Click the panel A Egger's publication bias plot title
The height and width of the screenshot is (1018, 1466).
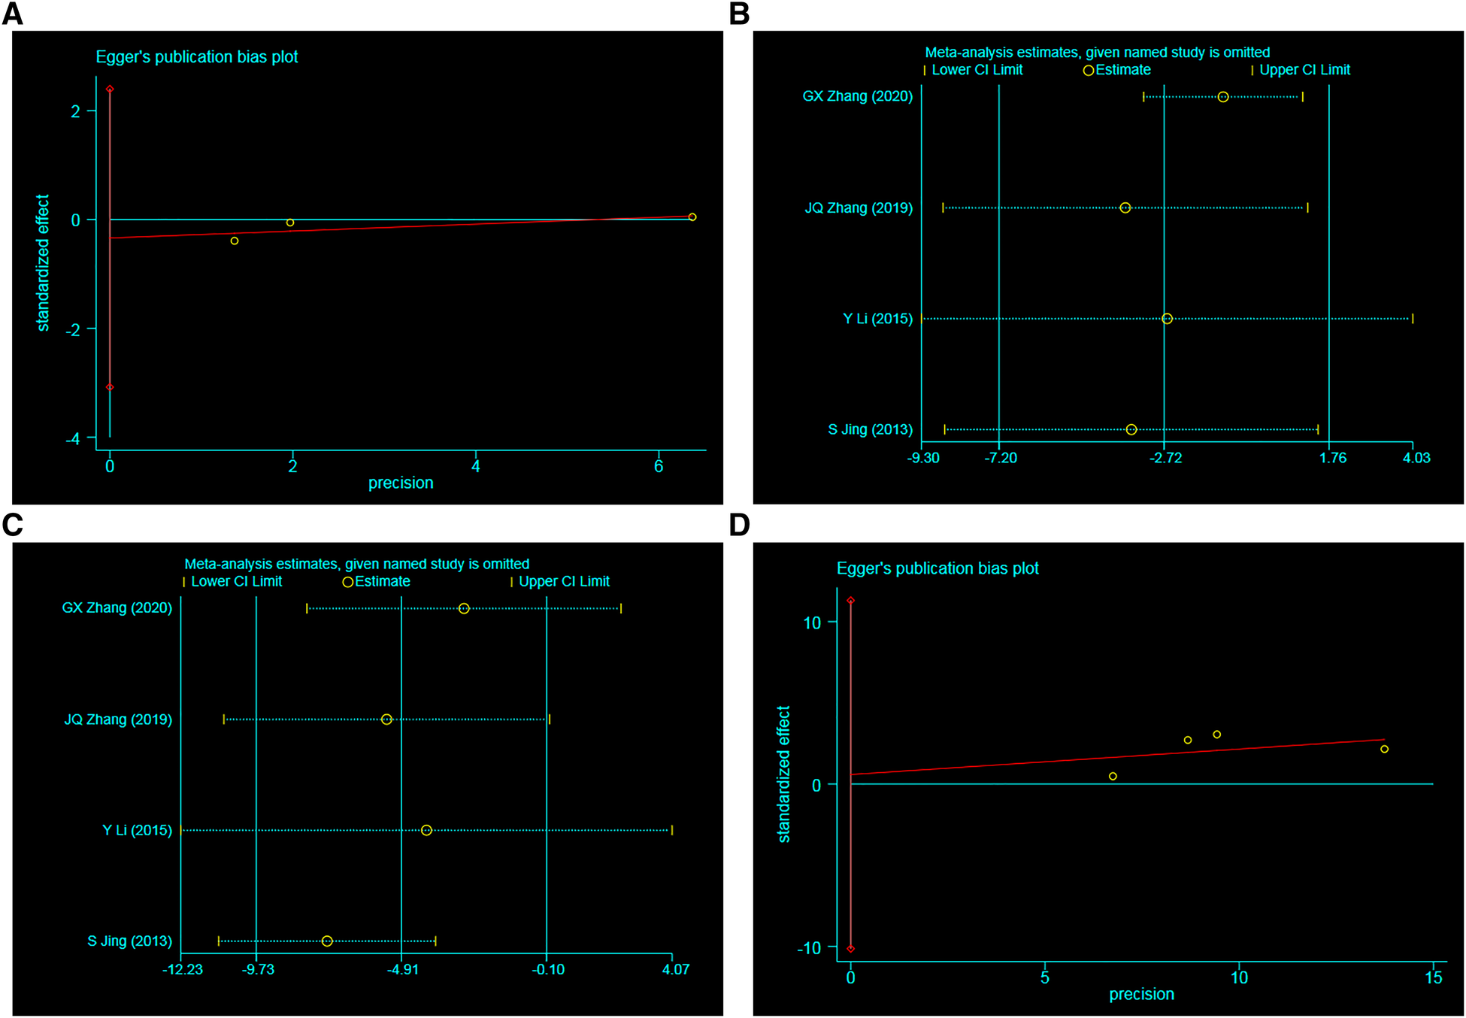[197, 57]
